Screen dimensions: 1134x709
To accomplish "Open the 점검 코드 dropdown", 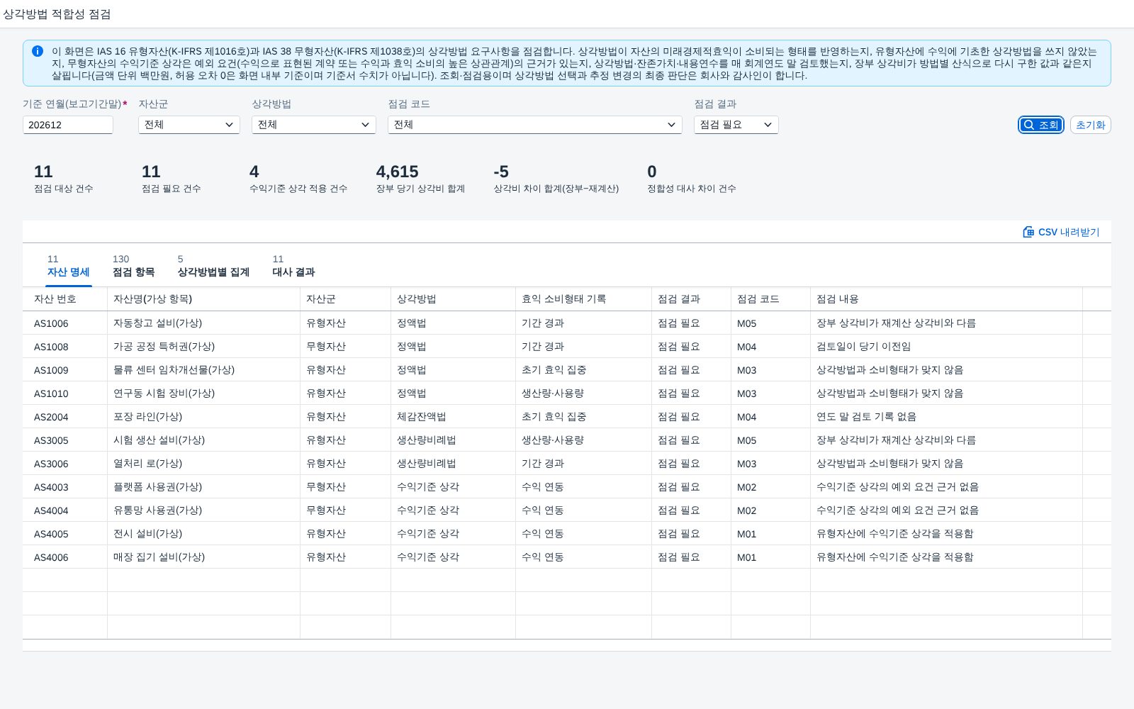I will coord(535,125).
